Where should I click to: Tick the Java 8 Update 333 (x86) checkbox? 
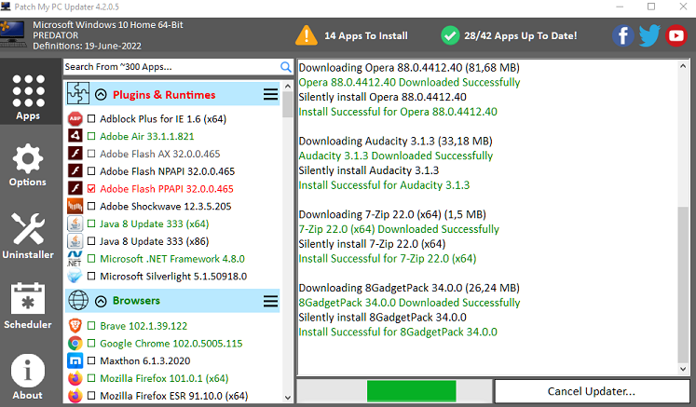click(91, 241)
